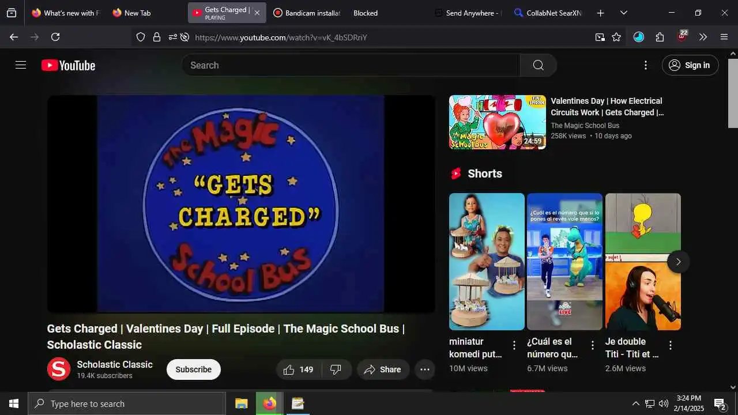Go to YouTube home via logo
The width and height of the screenshot is (738, 415).
coord(68,66)
